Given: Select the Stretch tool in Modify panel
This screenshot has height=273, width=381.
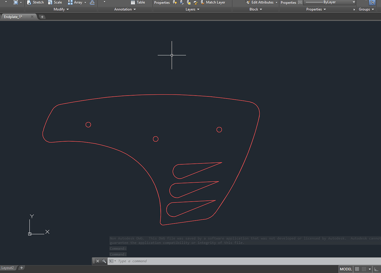Looking at the screenshot, I should [35, 2].
